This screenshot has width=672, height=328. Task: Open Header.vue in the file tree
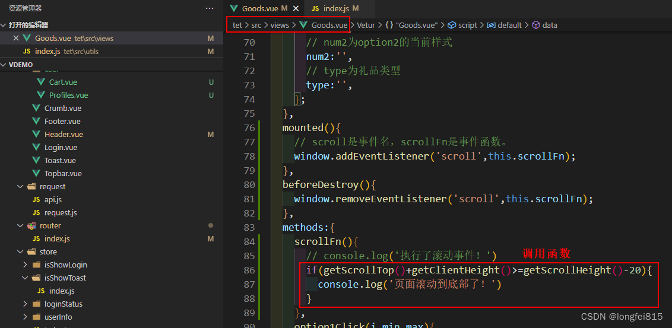[x=64, y=134]
